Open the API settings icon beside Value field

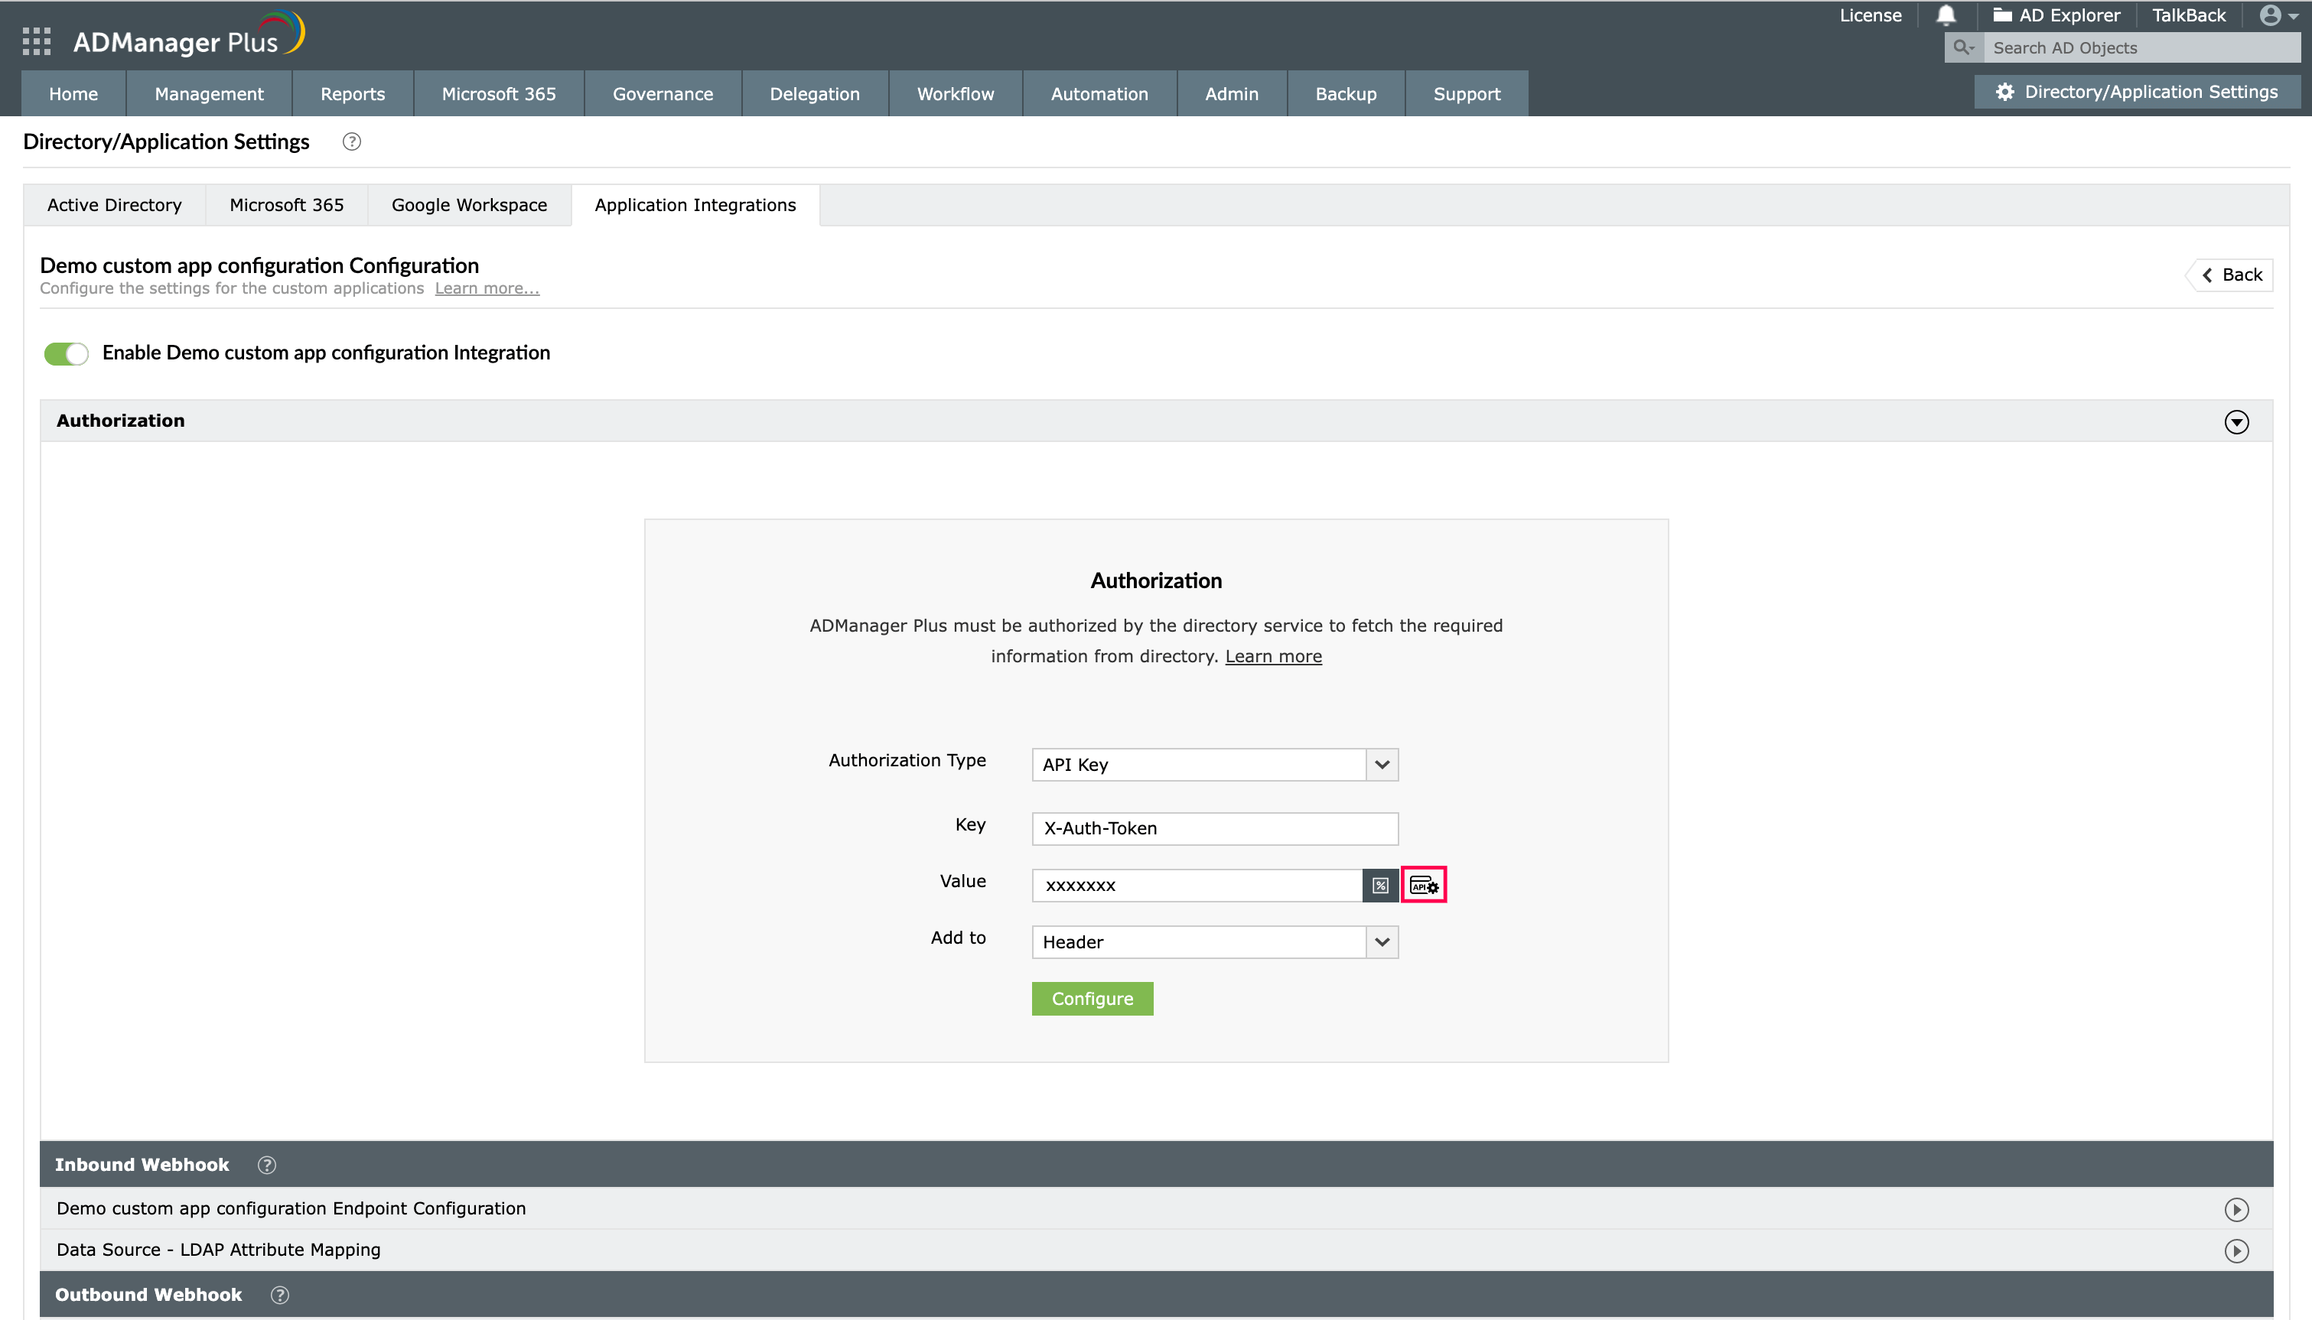click(x=1424, y=884)
